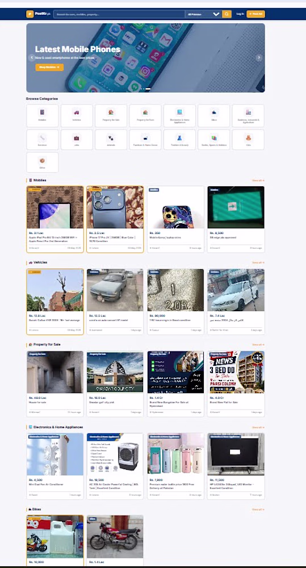
Task: Click the Rs. 3.1 Lac price text
Action: (36, 233)
